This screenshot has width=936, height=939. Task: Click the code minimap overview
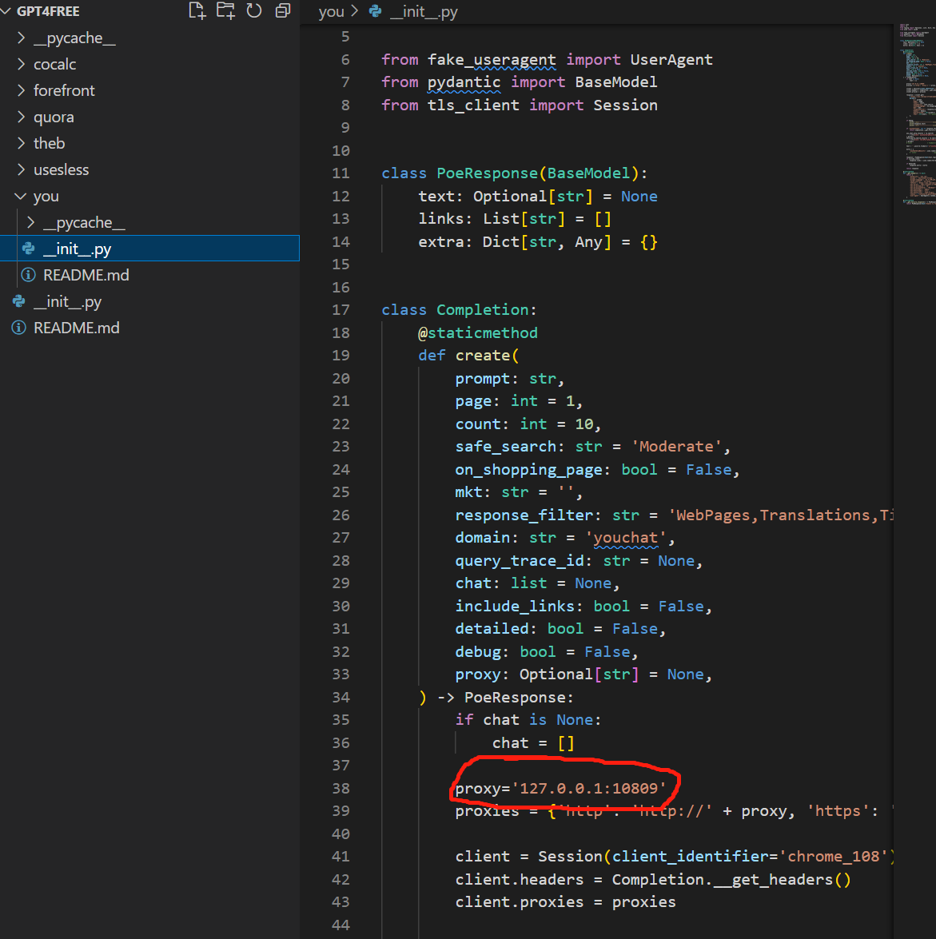917,113
